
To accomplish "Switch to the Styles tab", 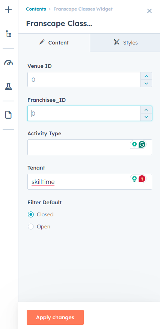I will point(125,43).
